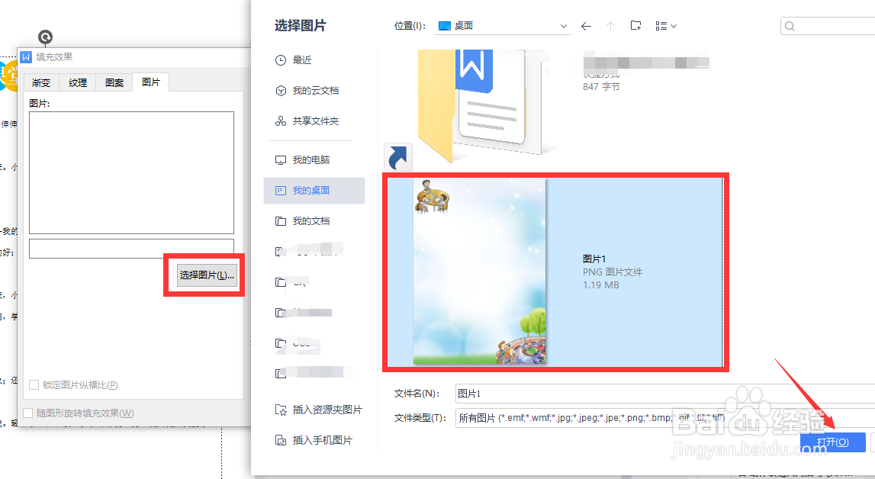Click the 图片1 file name label

coord(594,259)
